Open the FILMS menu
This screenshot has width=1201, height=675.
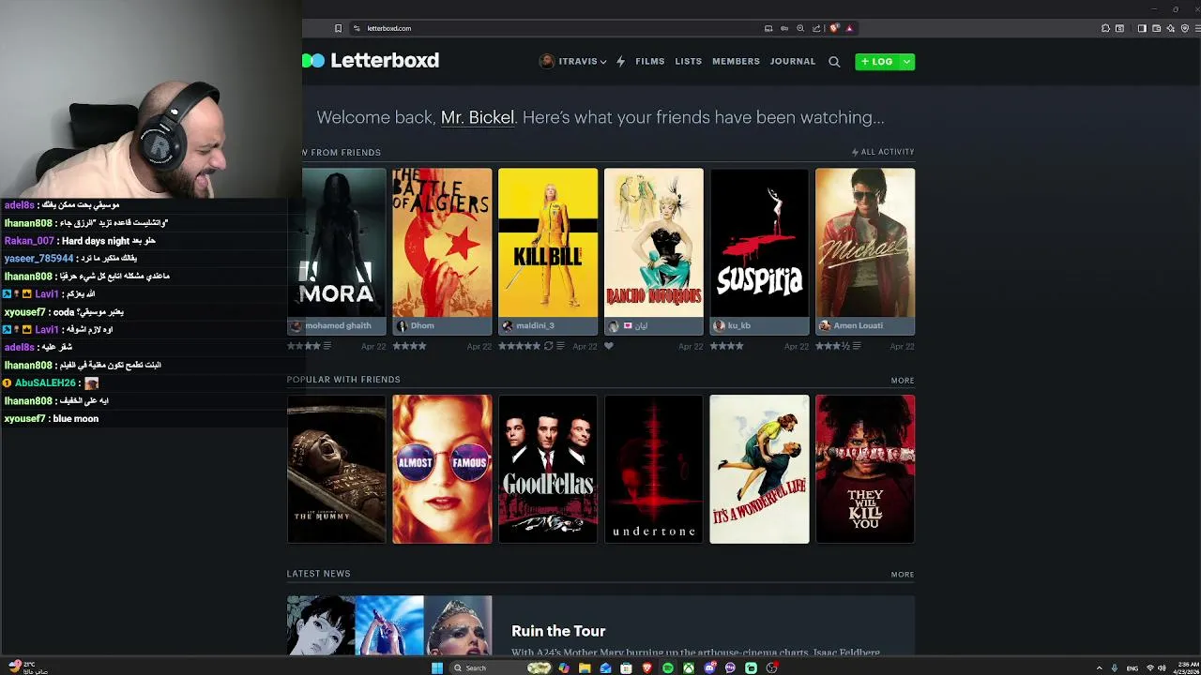click(x=649, y=62)
